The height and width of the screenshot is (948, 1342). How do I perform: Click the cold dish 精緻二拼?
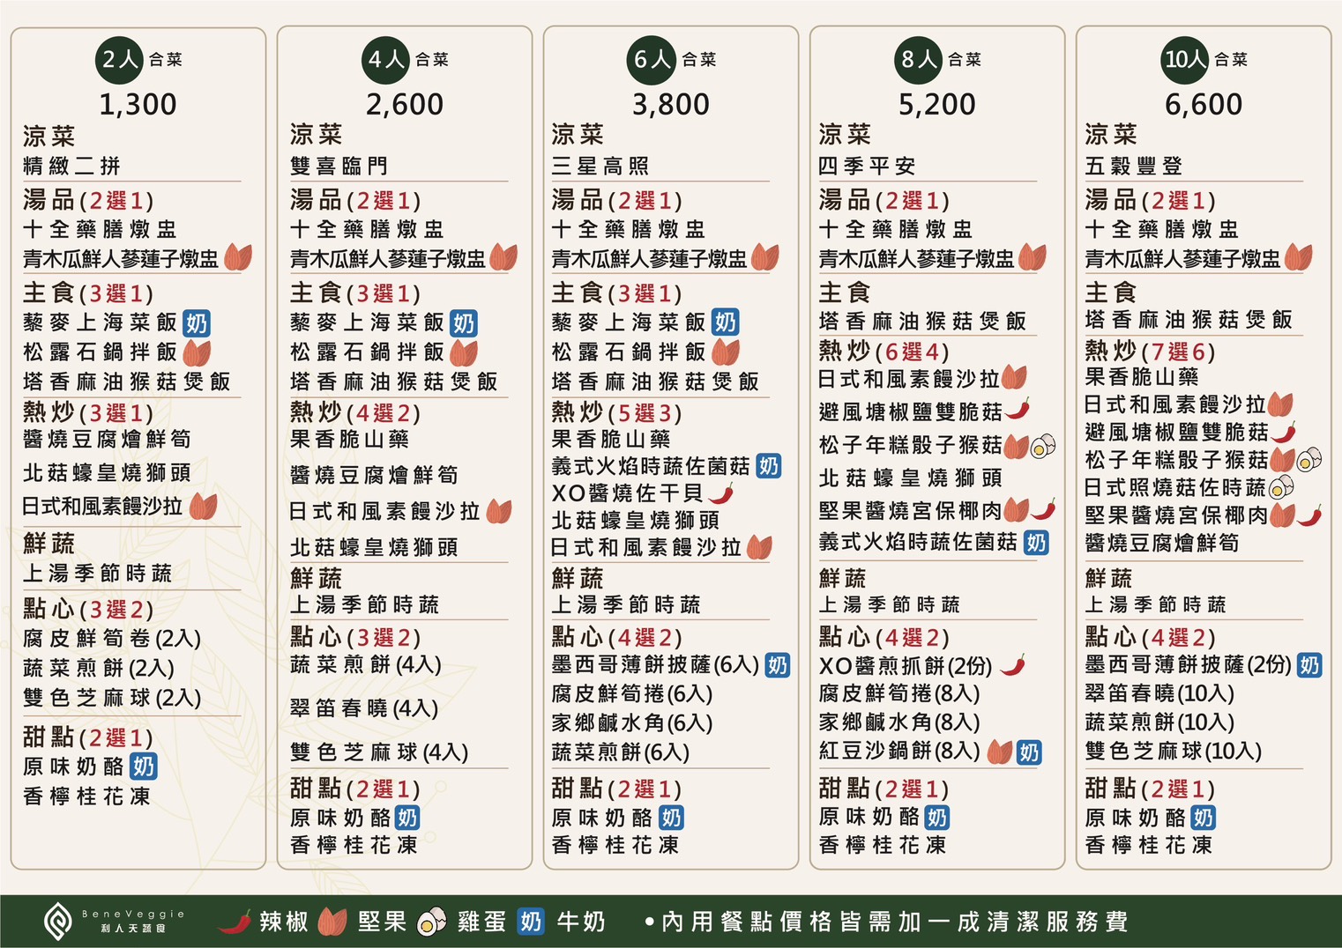[72, 166]
